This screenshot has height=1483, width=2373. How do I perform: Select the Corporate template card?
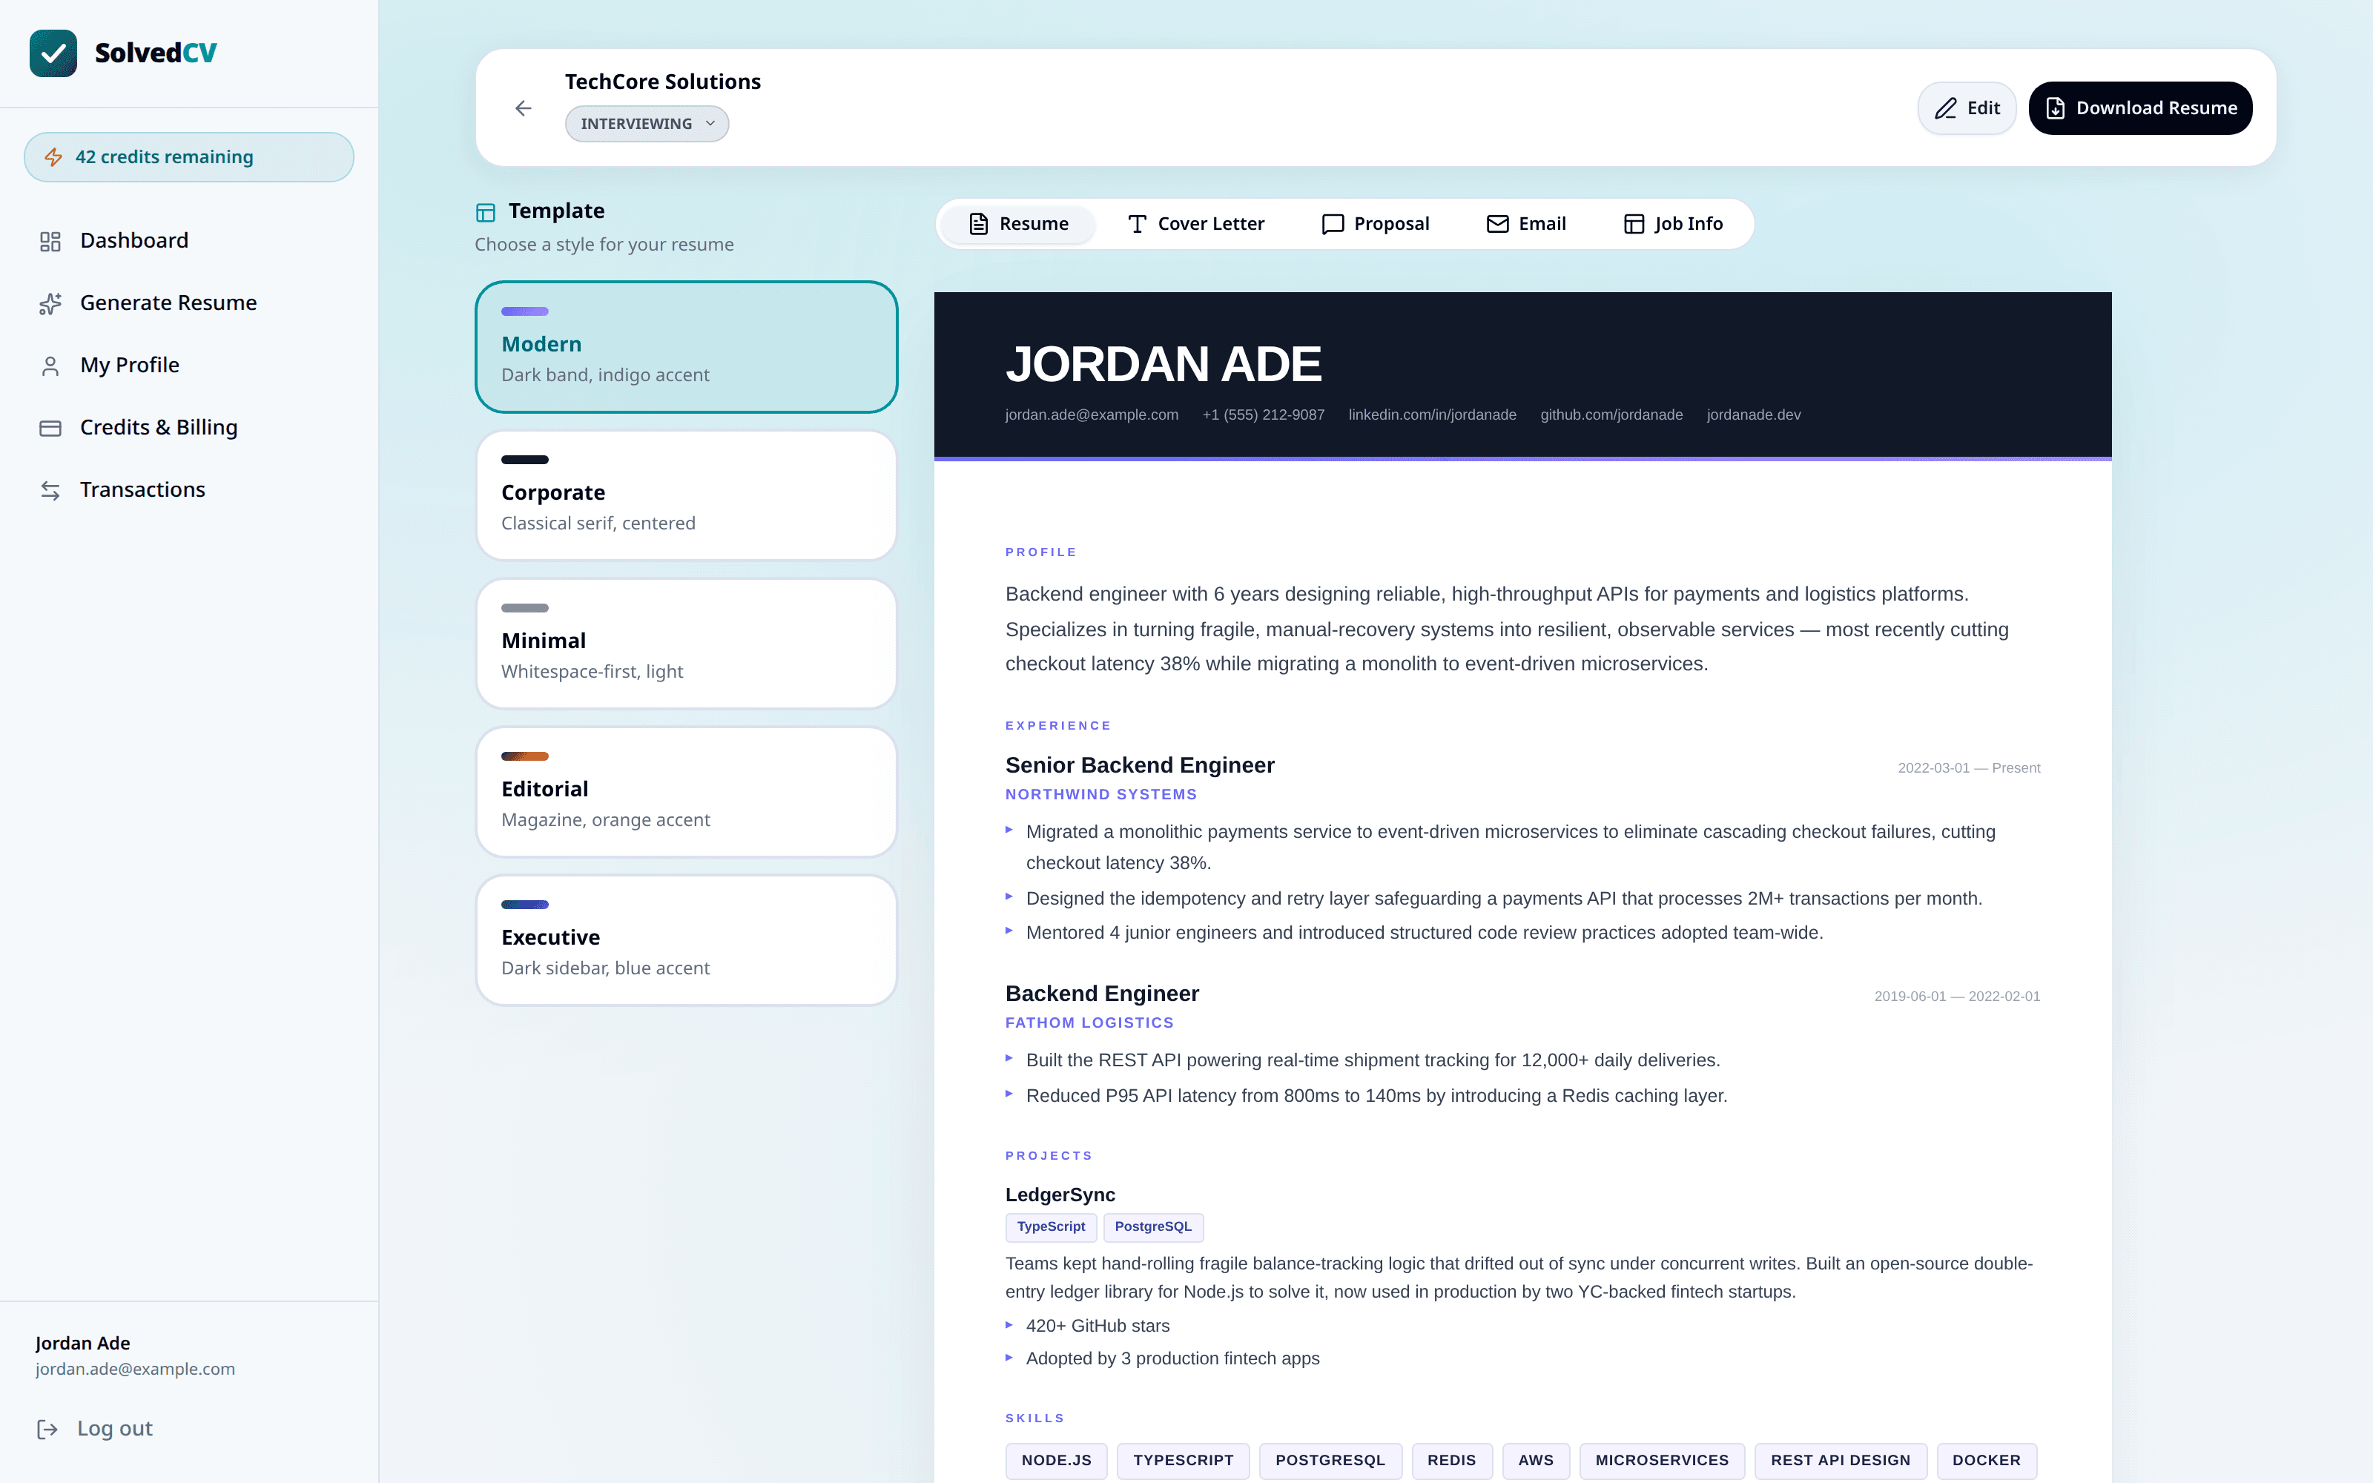(x=687, y=495)
